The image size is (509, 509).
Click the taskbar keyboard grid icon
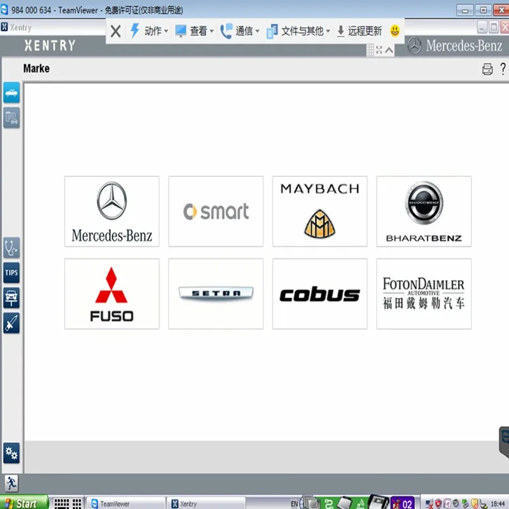pos(67,503)
